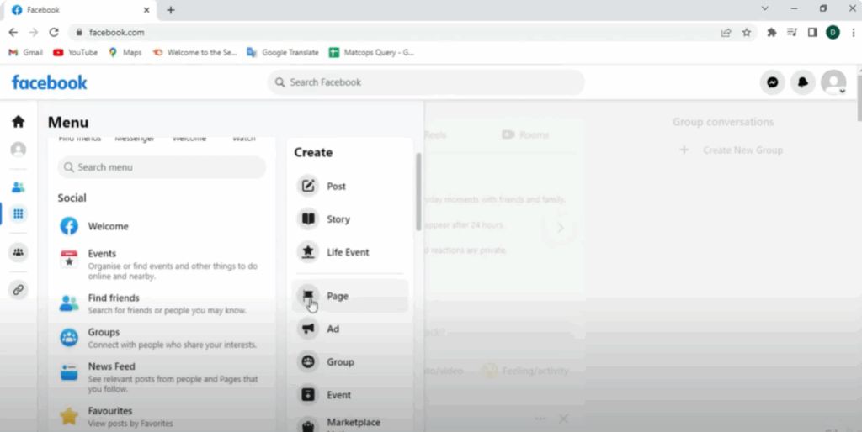Click the link shortcut icon in sidebar
Image resolution: width=862 pixels, height=432 pixels.
(x=19, y=289)
